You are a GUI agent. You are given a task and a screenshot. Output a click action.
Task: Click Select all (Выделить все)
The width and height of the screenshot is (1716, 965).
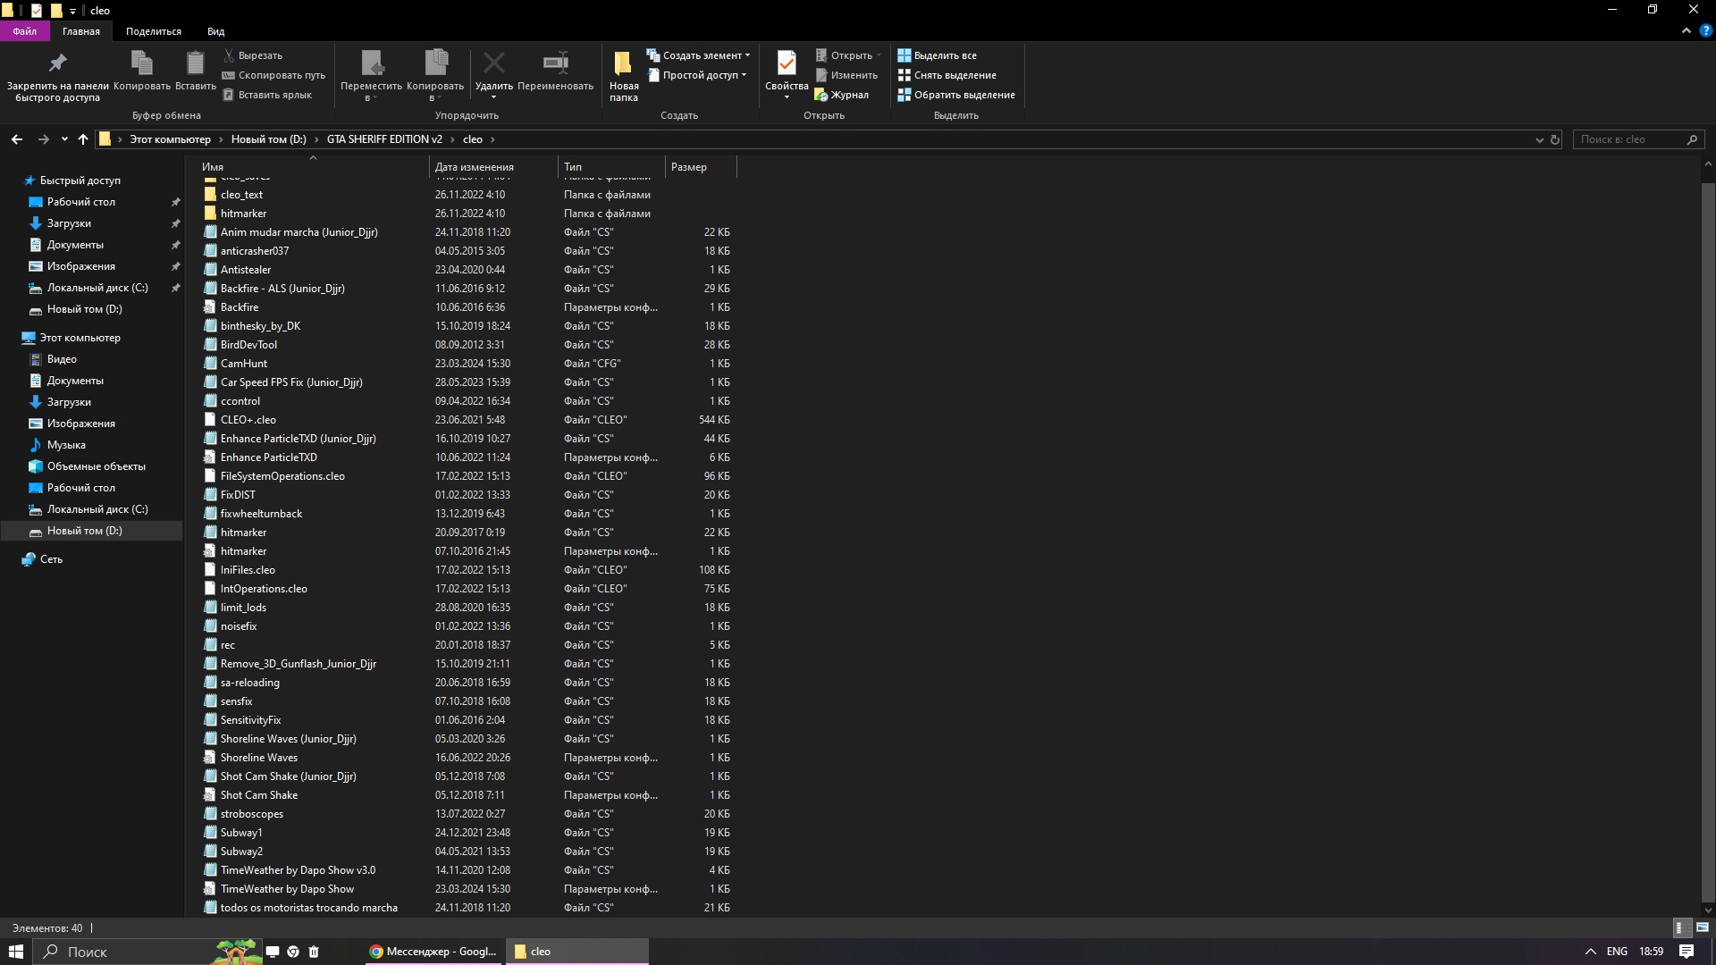tap(938, 55)
